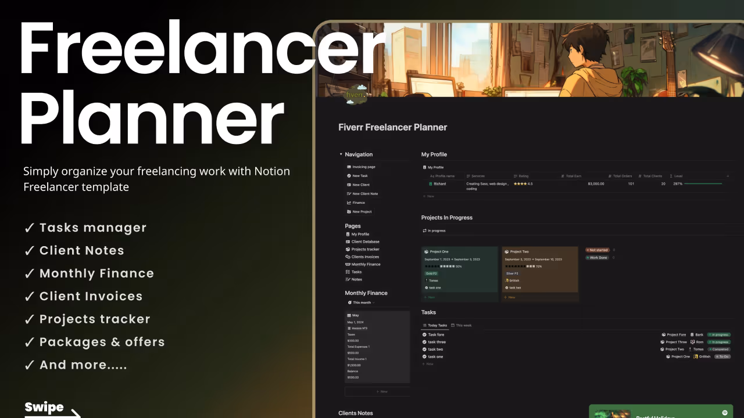Toggle the task three checkbox
744x418 pixels.
pyautogui.click(x=424, y=342)
